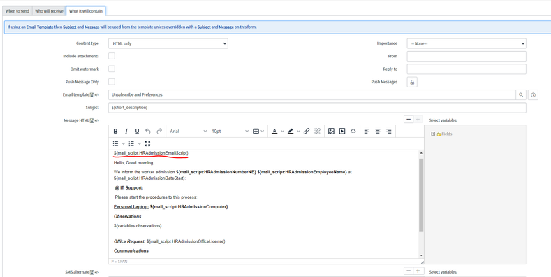The height and width of the screenshot is (277, 551).
Task: Insert numbered list
Action: [131, 143]
